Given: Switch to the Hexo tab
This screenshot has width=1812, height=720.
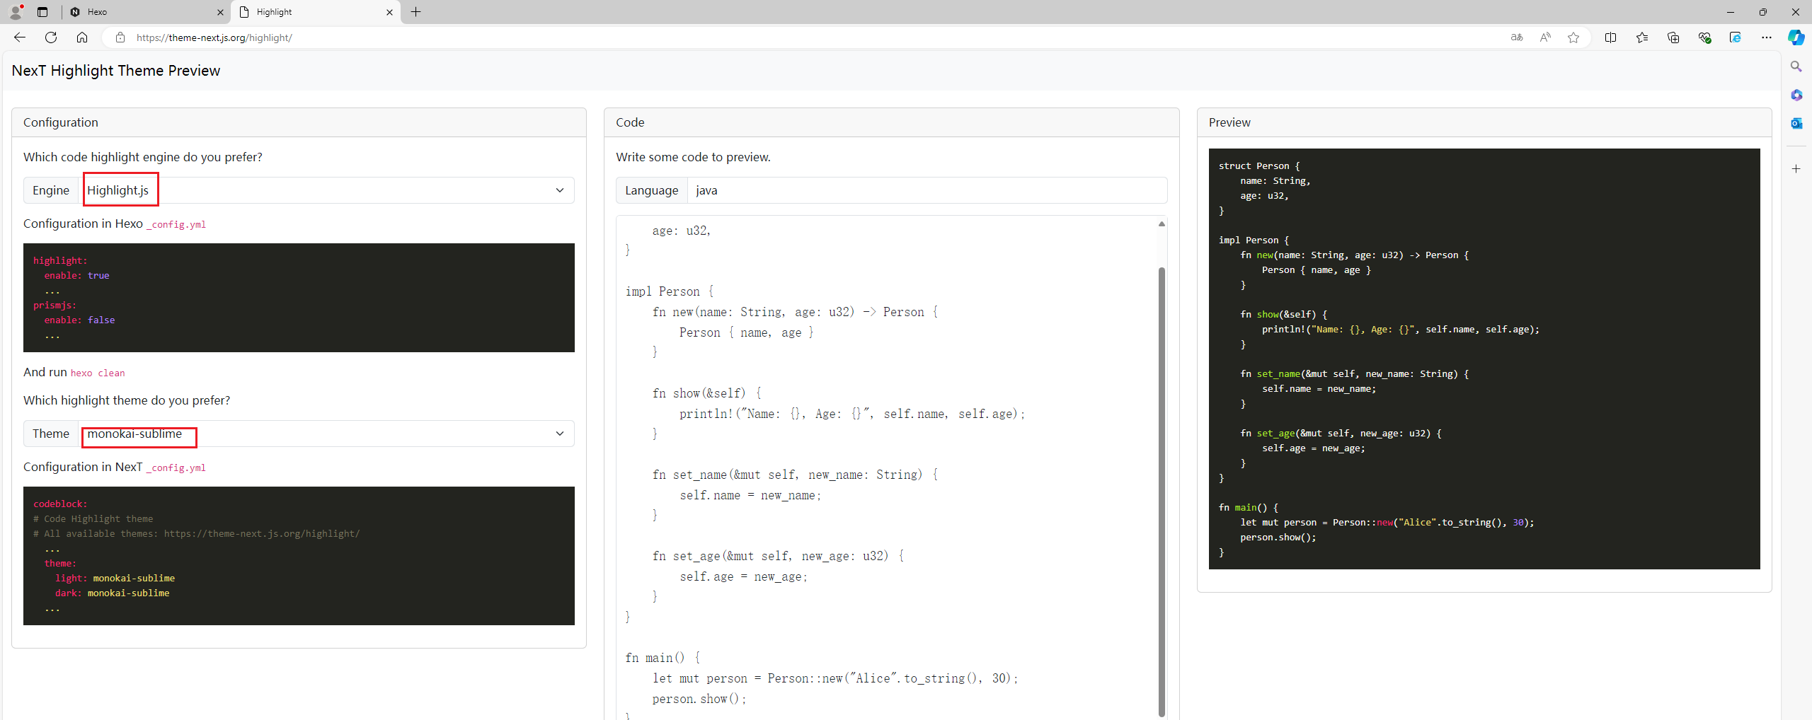Looking at the screenshot, I should pyautogui.click(x=147, y=12).
